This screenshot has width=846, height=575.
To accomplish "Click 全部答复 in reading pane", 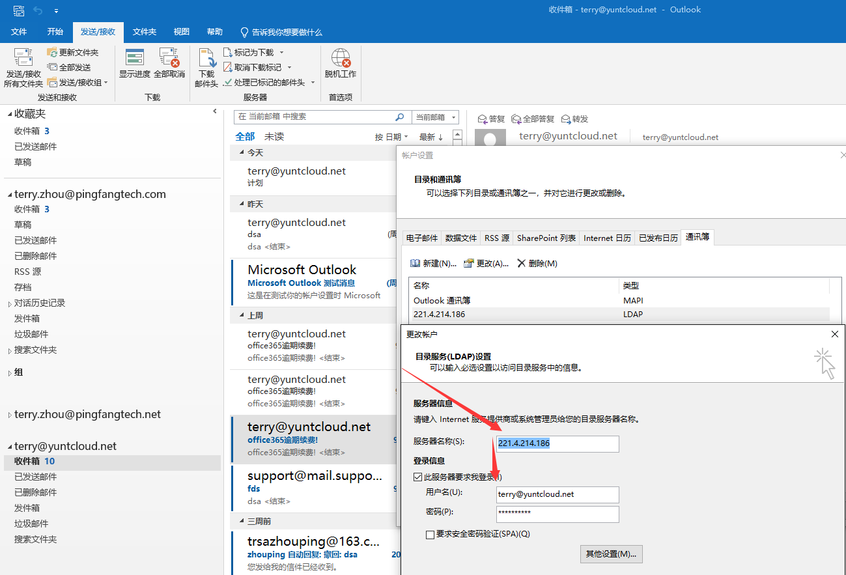I will pos(533,119).
